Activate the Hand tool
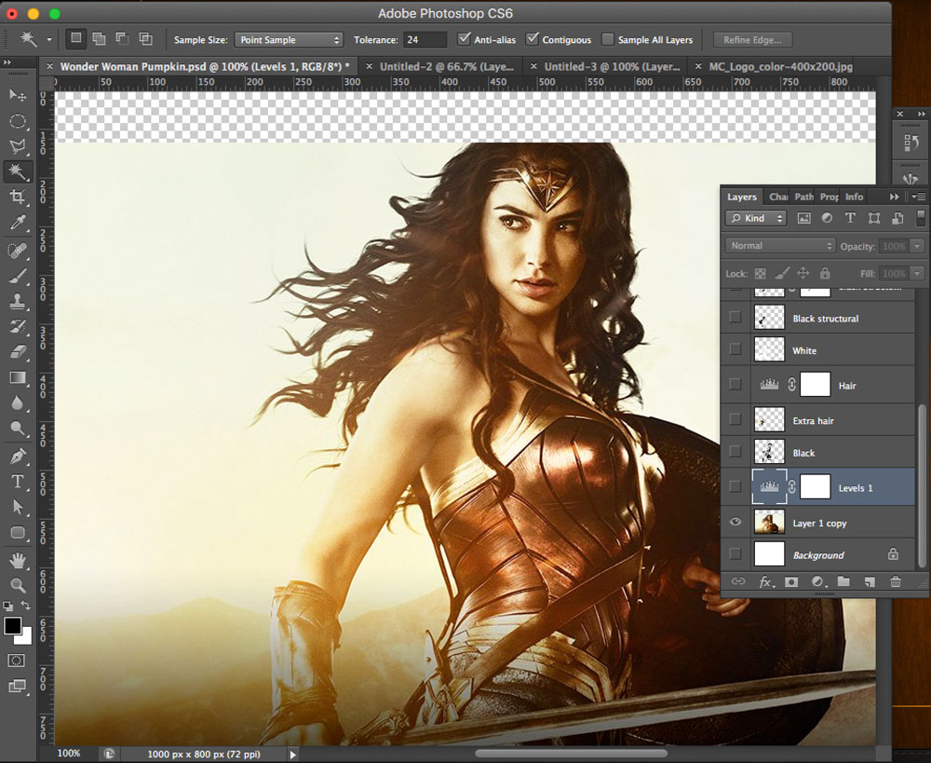This screenshot has height=763, width=931. 18,561
